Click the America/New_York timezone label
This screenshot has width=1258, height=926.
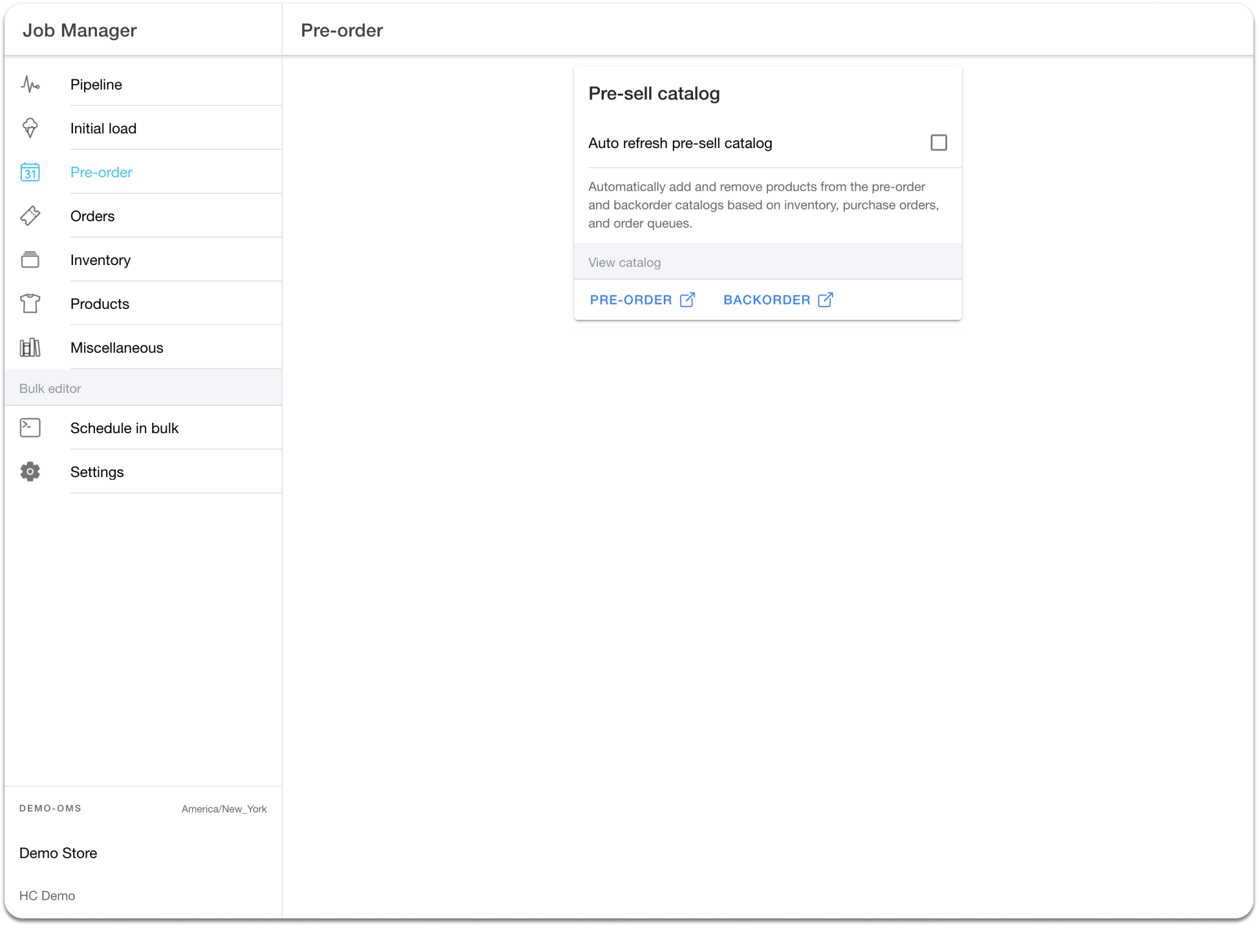coord(224,809)
